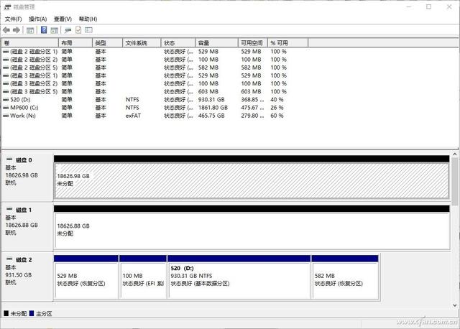Select Disk 1 unallocated 18626.88 GB block
Screen dimensions: 460x329
click(252, 231)
